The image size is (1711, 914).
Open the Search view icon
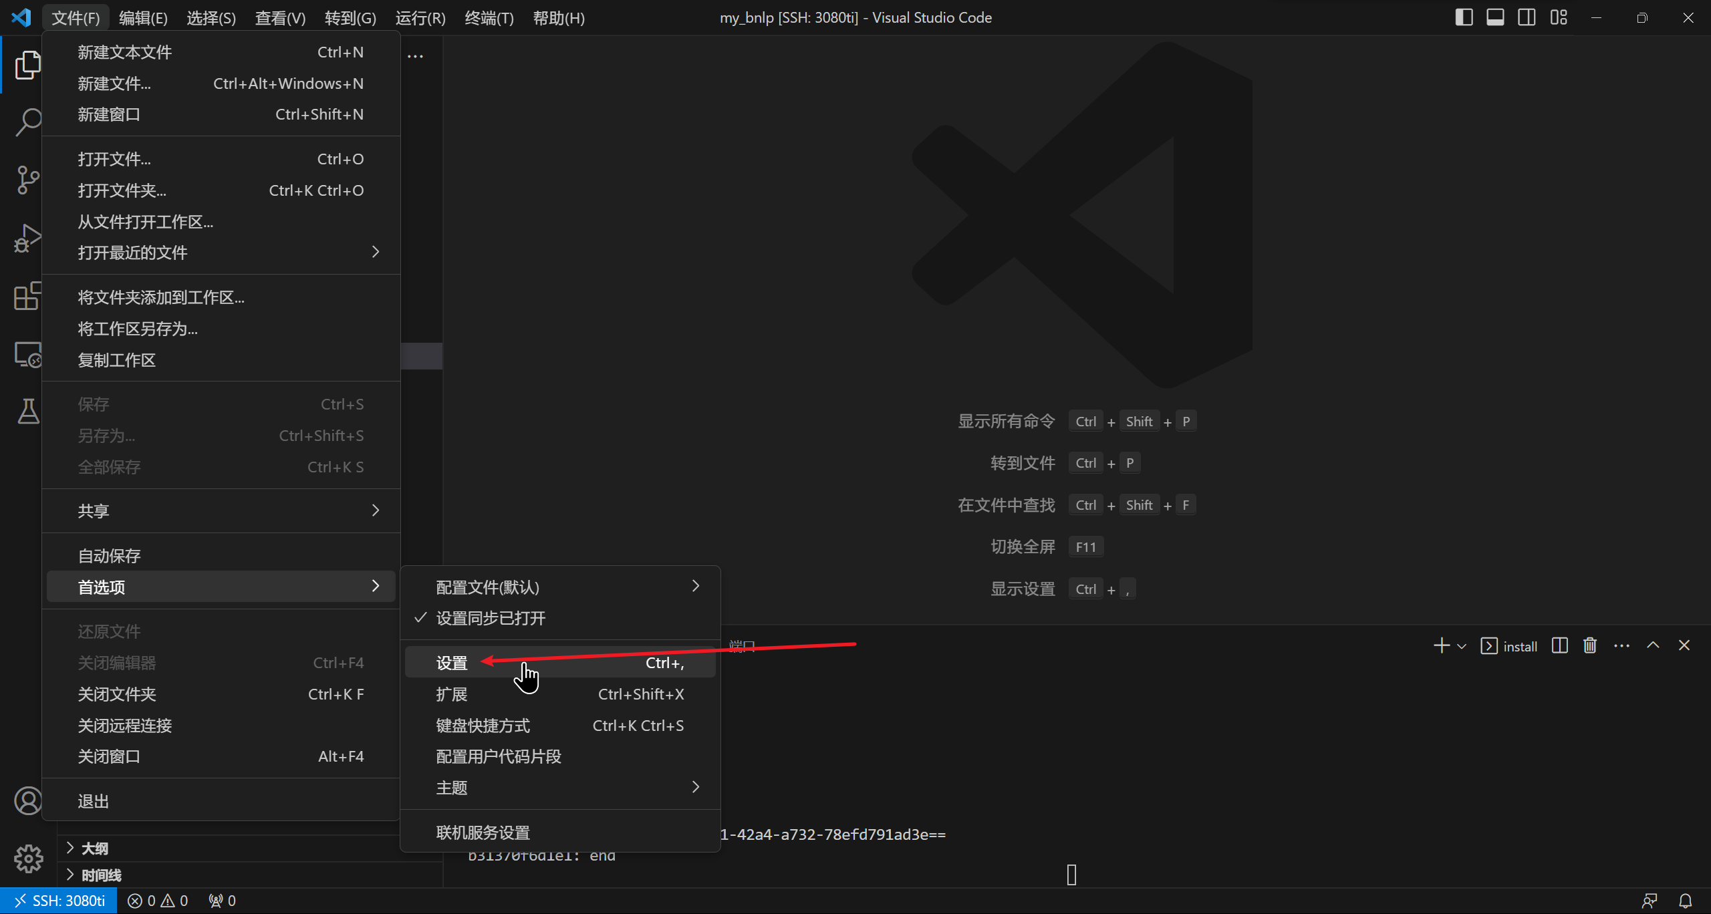click(27, 122)
